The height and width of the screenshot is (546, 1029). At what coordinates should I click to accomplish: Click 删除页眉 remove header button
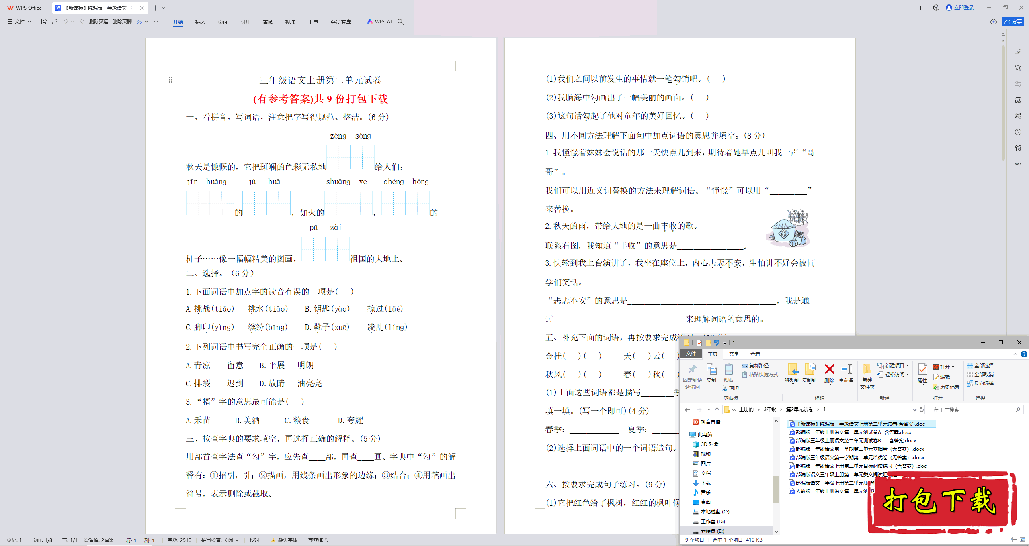pyautogui.click(x=99, y=22)
